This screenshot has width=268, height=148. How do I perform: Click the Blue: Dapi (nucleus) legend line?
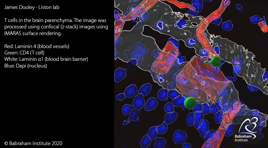click(x=26, y=65)
